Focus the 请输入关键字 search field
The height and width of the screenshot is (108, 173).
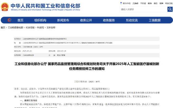[x=143, y=9]
